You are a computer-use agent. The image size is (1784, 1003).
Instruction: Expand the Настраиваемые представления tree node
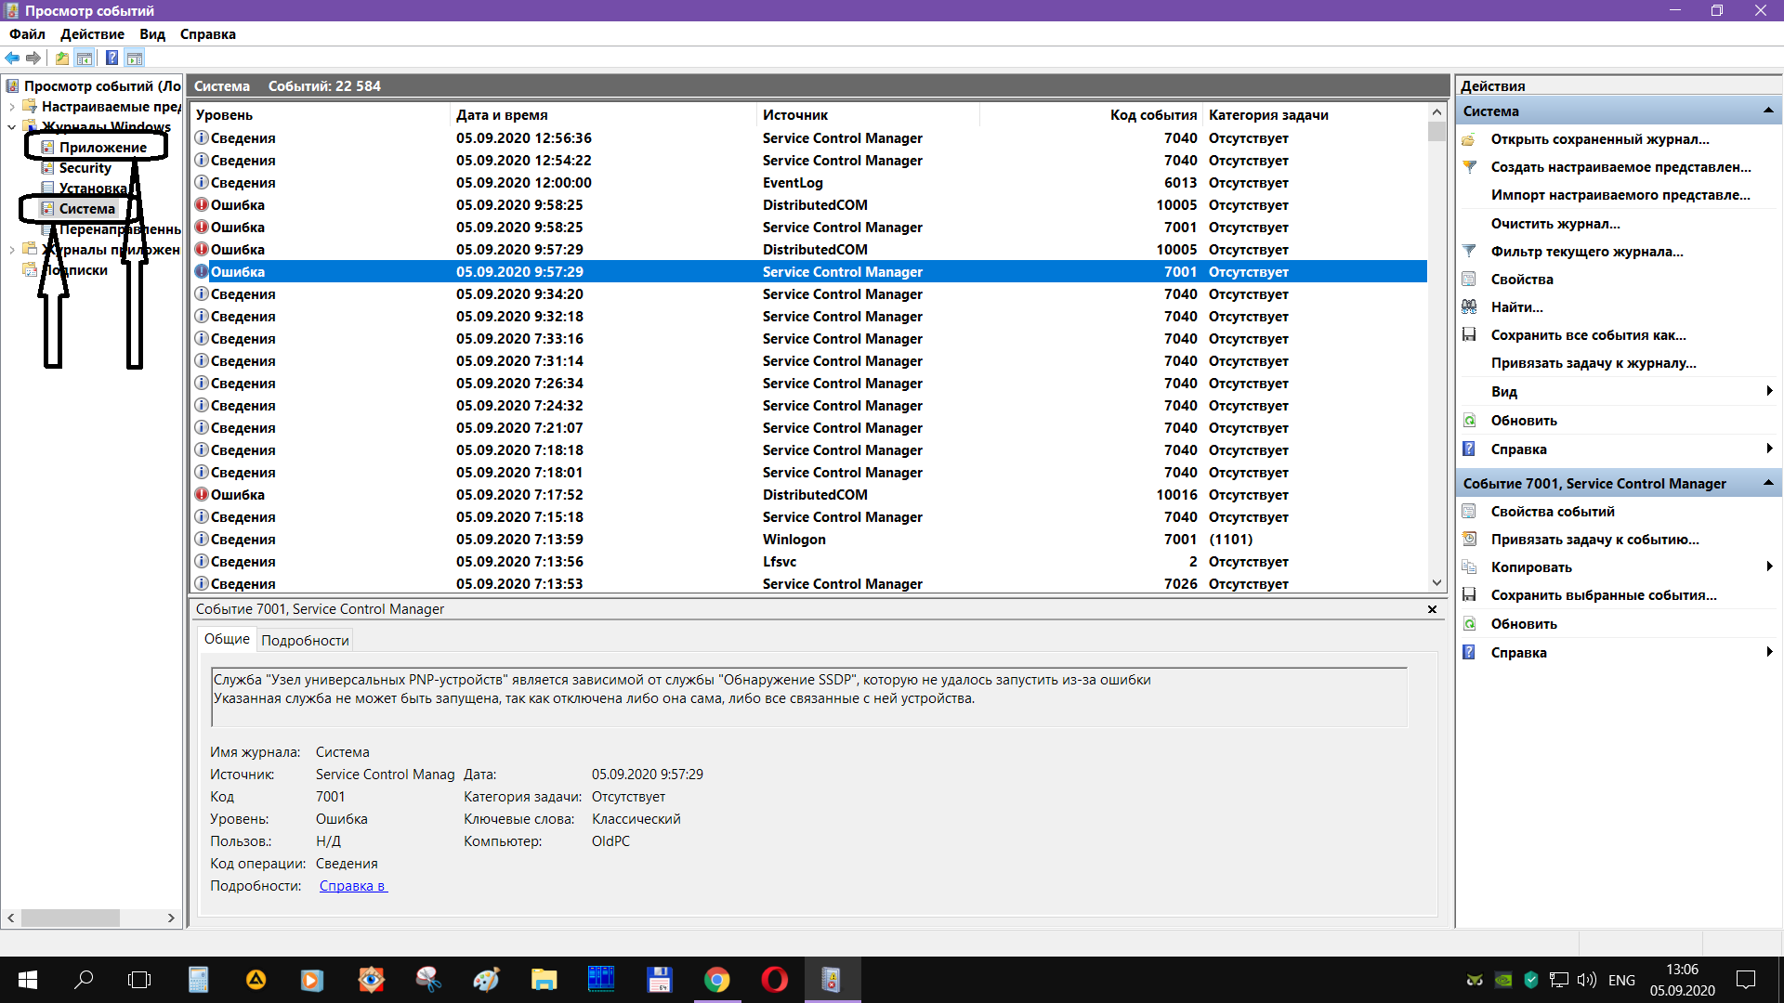(x=11, y=107)
